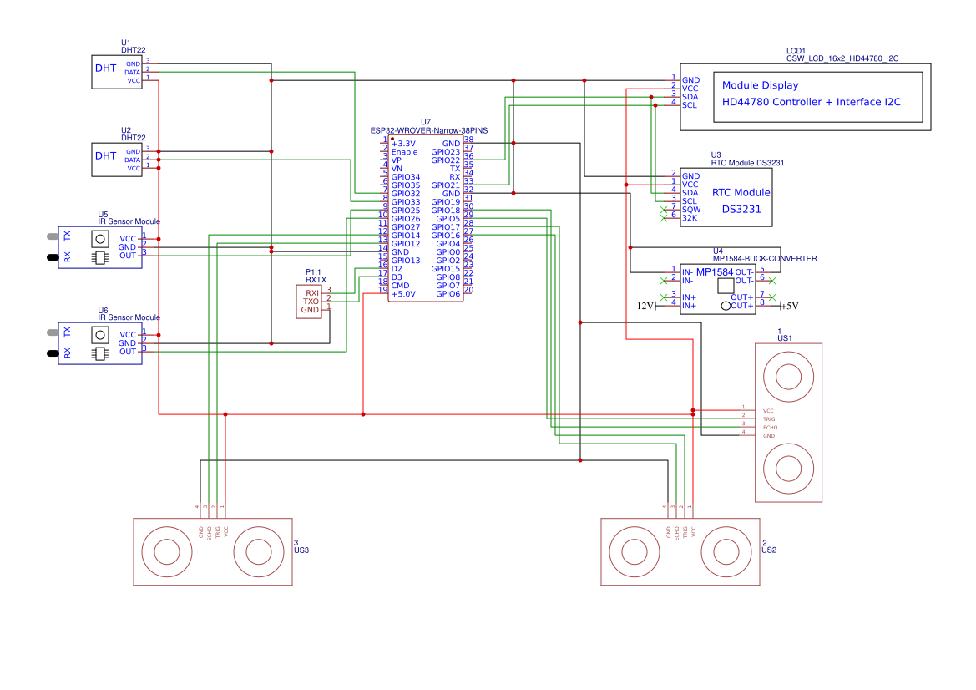The image size is (976, 690).
Task: Click the SQW pin label on RTC
Action: pyautogui.click(x=691, y=210)
